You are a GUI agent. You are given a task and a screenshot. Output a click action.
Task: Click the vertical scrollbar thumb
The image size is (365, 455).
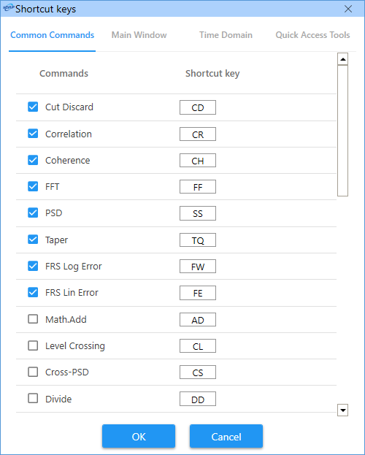342,131
